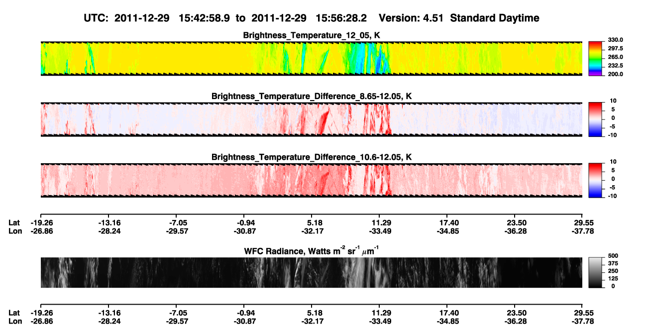Click the WFC Radiance grayscale color bar
The height and width of the screenshot is (332, 647).
(595, 272)
